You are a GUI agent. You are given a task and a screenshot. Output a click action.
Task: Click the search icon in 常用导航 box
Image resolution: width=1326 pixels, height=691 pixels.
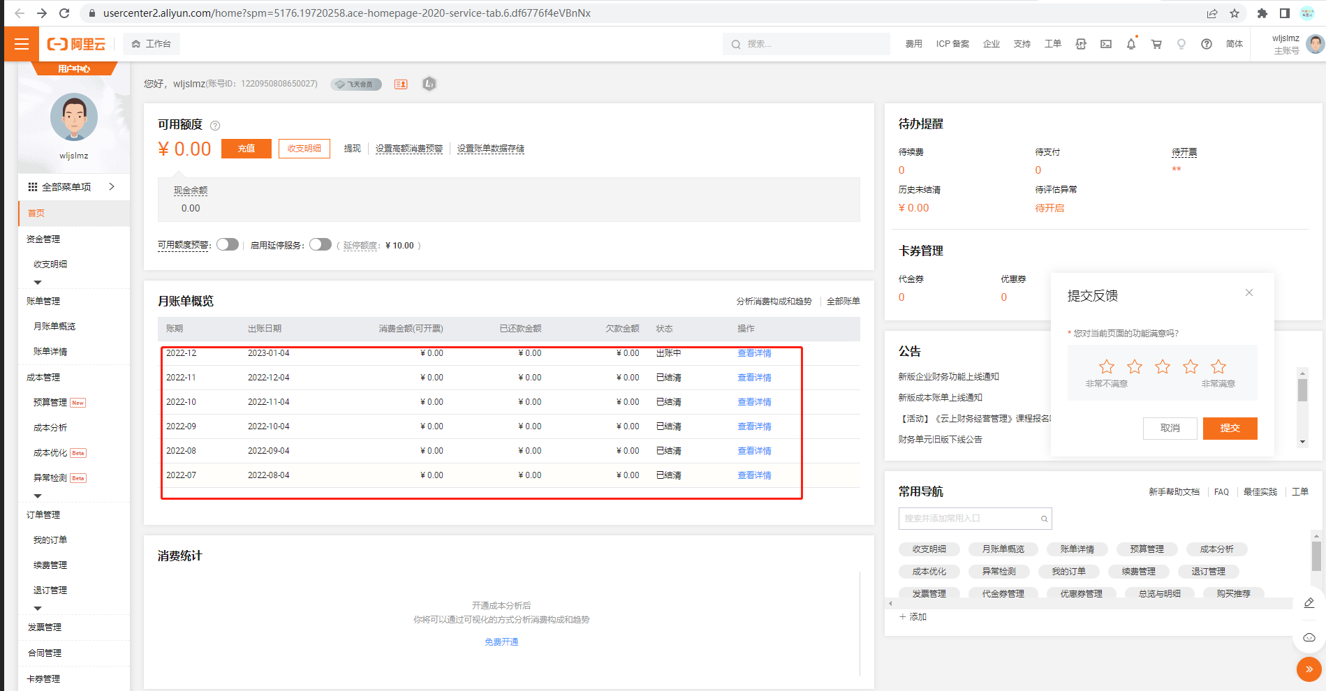[x=1045, y=519]
